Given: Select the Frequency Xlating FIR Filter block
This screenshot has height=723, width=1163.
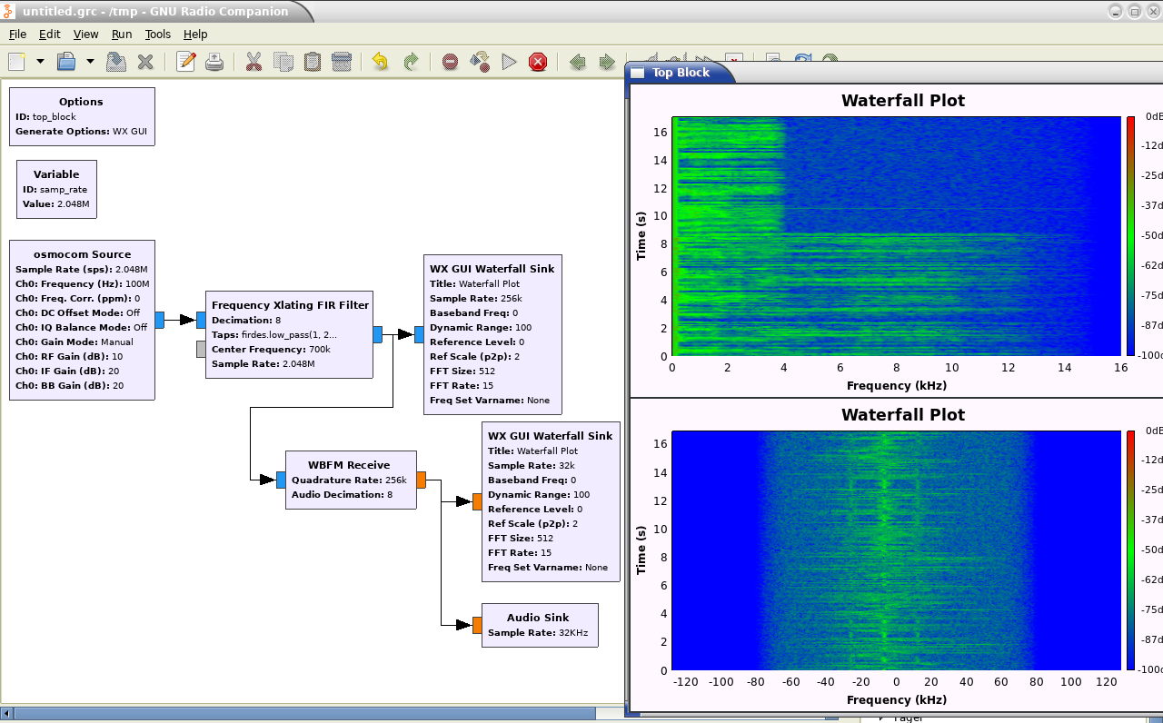Looking at the screenshot, I should tap(290, 334).
